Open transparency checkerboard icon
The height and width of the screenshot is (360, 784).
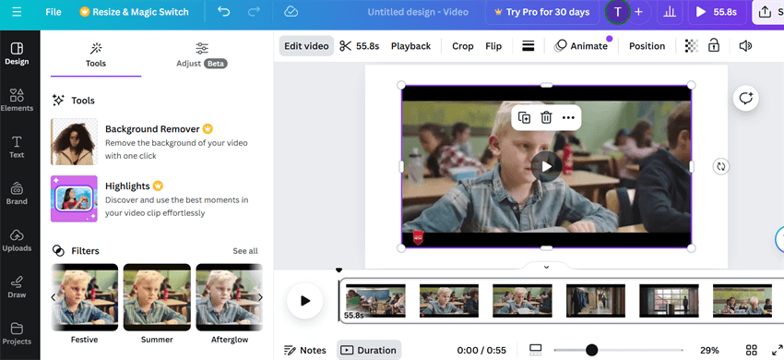click(691, 46)
